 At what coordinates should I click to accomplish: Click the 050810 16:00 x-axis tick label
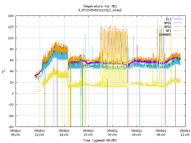pos(64,133)
